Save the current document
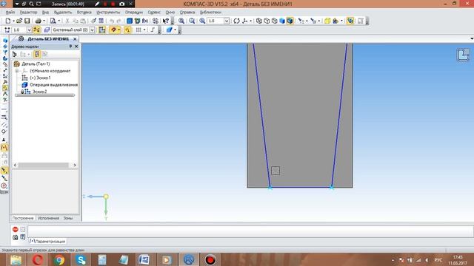 (x=27, y=21)
